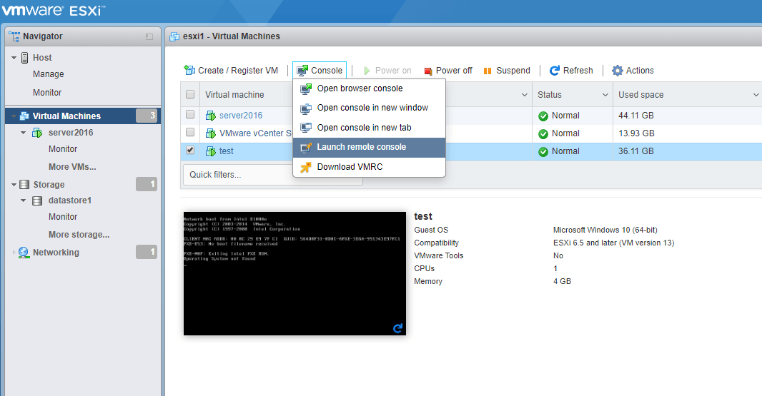Screen dimensions: 762x396
Task: Click the Launch remote console icon
Action: click(x=306, y=147)
